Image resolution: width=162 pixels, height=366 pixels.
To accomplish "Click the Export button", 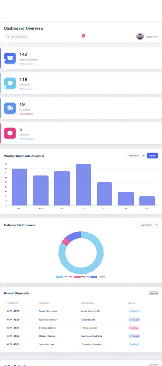I will [152, 156].
